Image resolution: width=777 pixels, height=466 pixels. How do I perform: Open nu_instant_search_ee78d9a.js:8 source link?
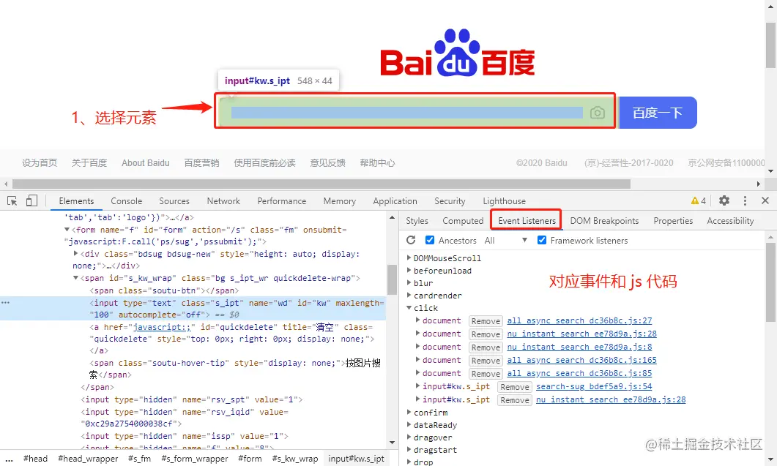pos(579,347)
